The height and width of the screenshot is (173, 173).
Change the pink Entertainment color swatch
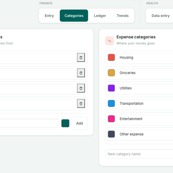point(111,119)
